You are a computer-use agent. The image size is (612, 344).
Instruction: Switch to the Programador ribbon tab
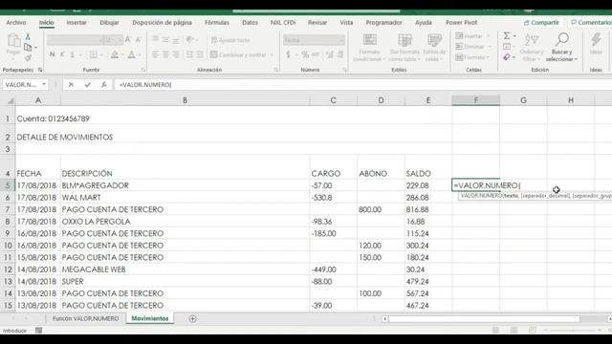[383, 23]
